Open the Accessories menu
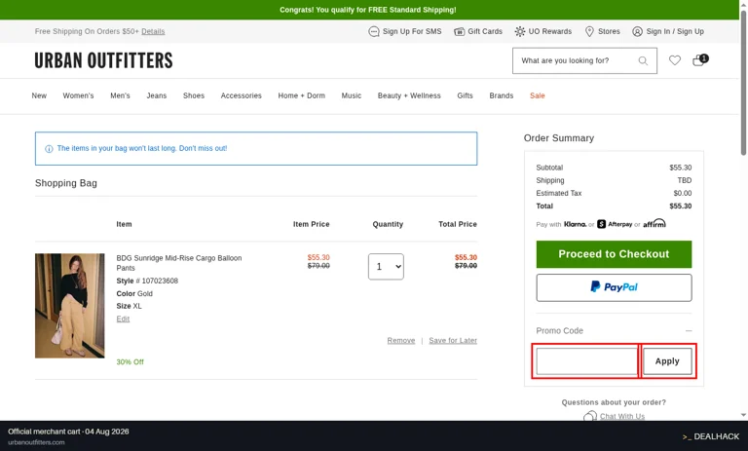 point(241,95)
